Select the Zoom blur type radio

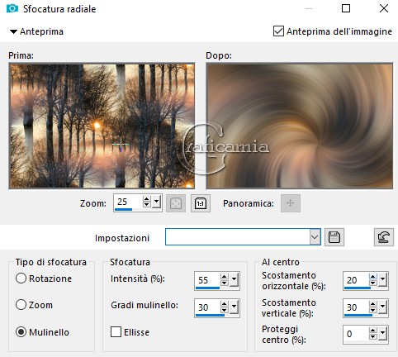pos(21,305)
